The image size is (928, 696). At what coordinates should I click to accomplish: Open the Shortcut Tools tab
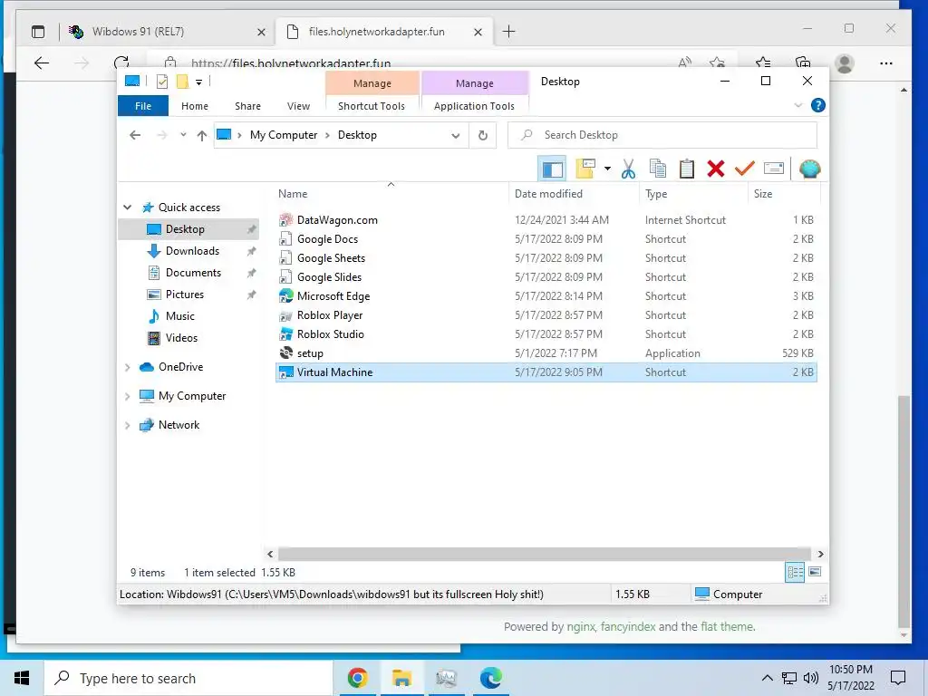[372, 106]
